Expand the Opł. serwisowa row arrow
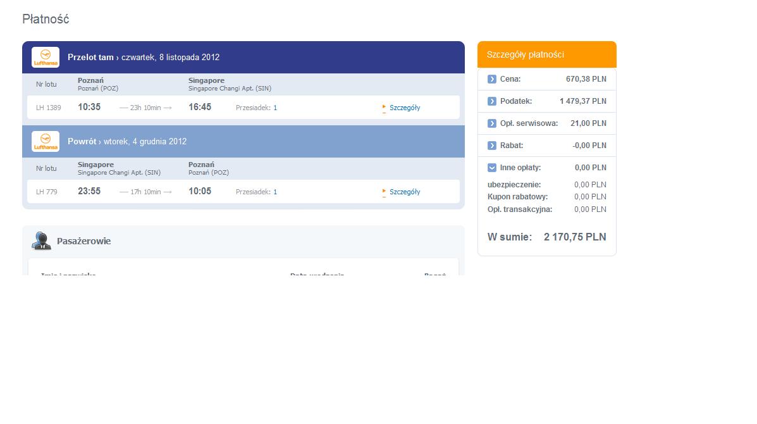 pos(492,123)
